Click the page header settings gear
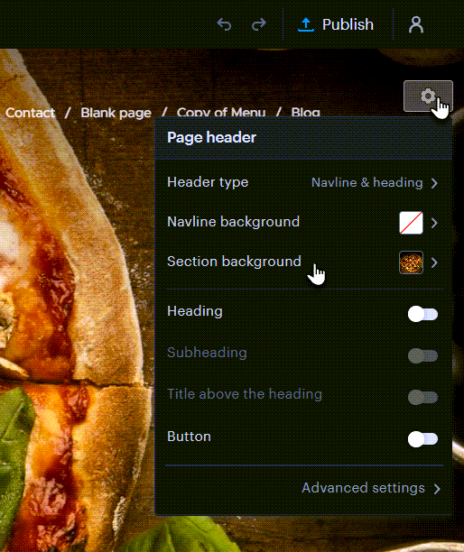Viewport: 464px width, 552px height. [428, 97]
